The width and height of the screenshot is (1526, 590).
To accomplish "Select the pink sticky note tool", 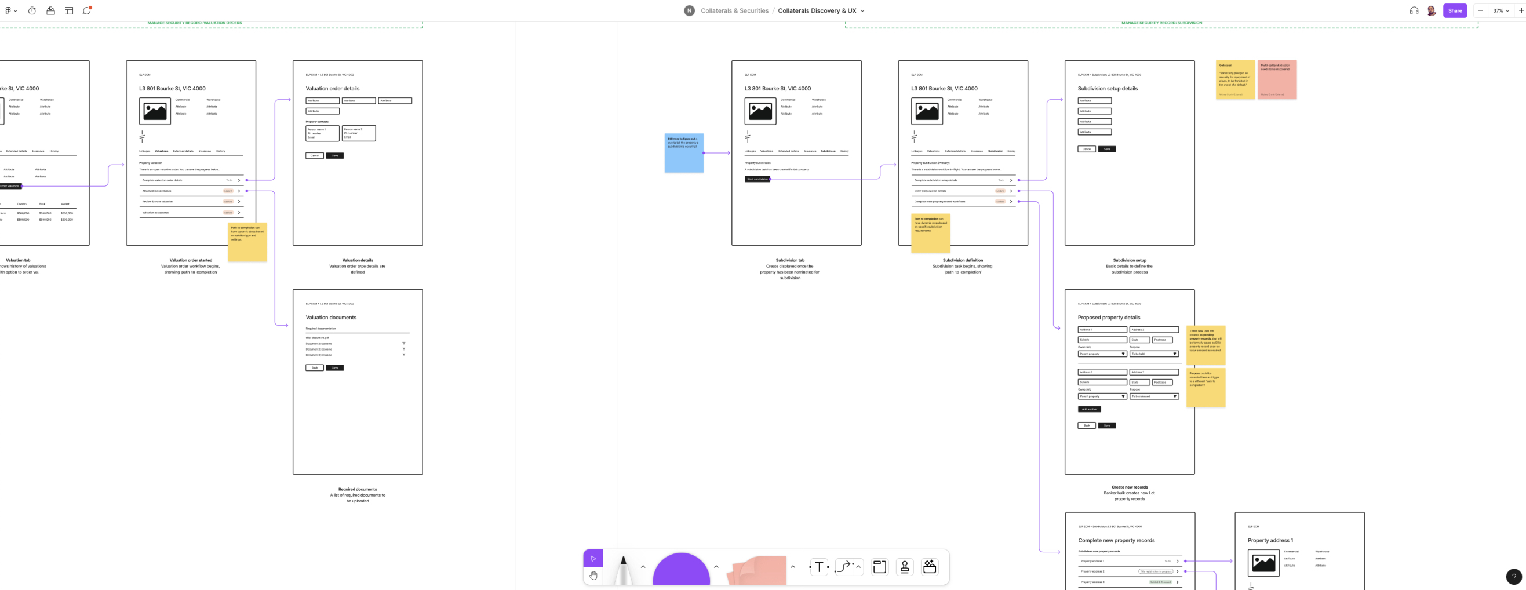I will point(756,570).
